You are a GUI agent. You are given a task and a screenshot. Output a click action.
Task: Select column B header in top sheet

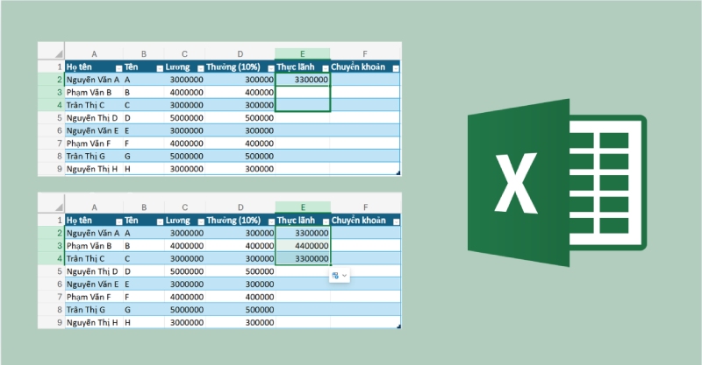[x=144, y=53]
